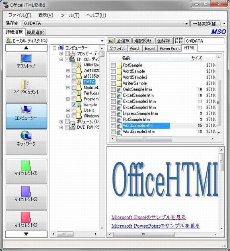Viewport: 230px width, 251px height.
Task: Expand the Users folder in the tree
Action: click(68, 110)
